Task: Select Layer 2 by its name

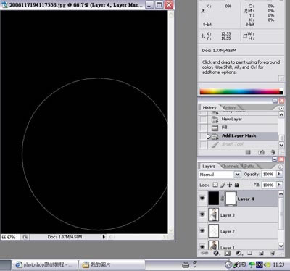Action: click(228, 231)
